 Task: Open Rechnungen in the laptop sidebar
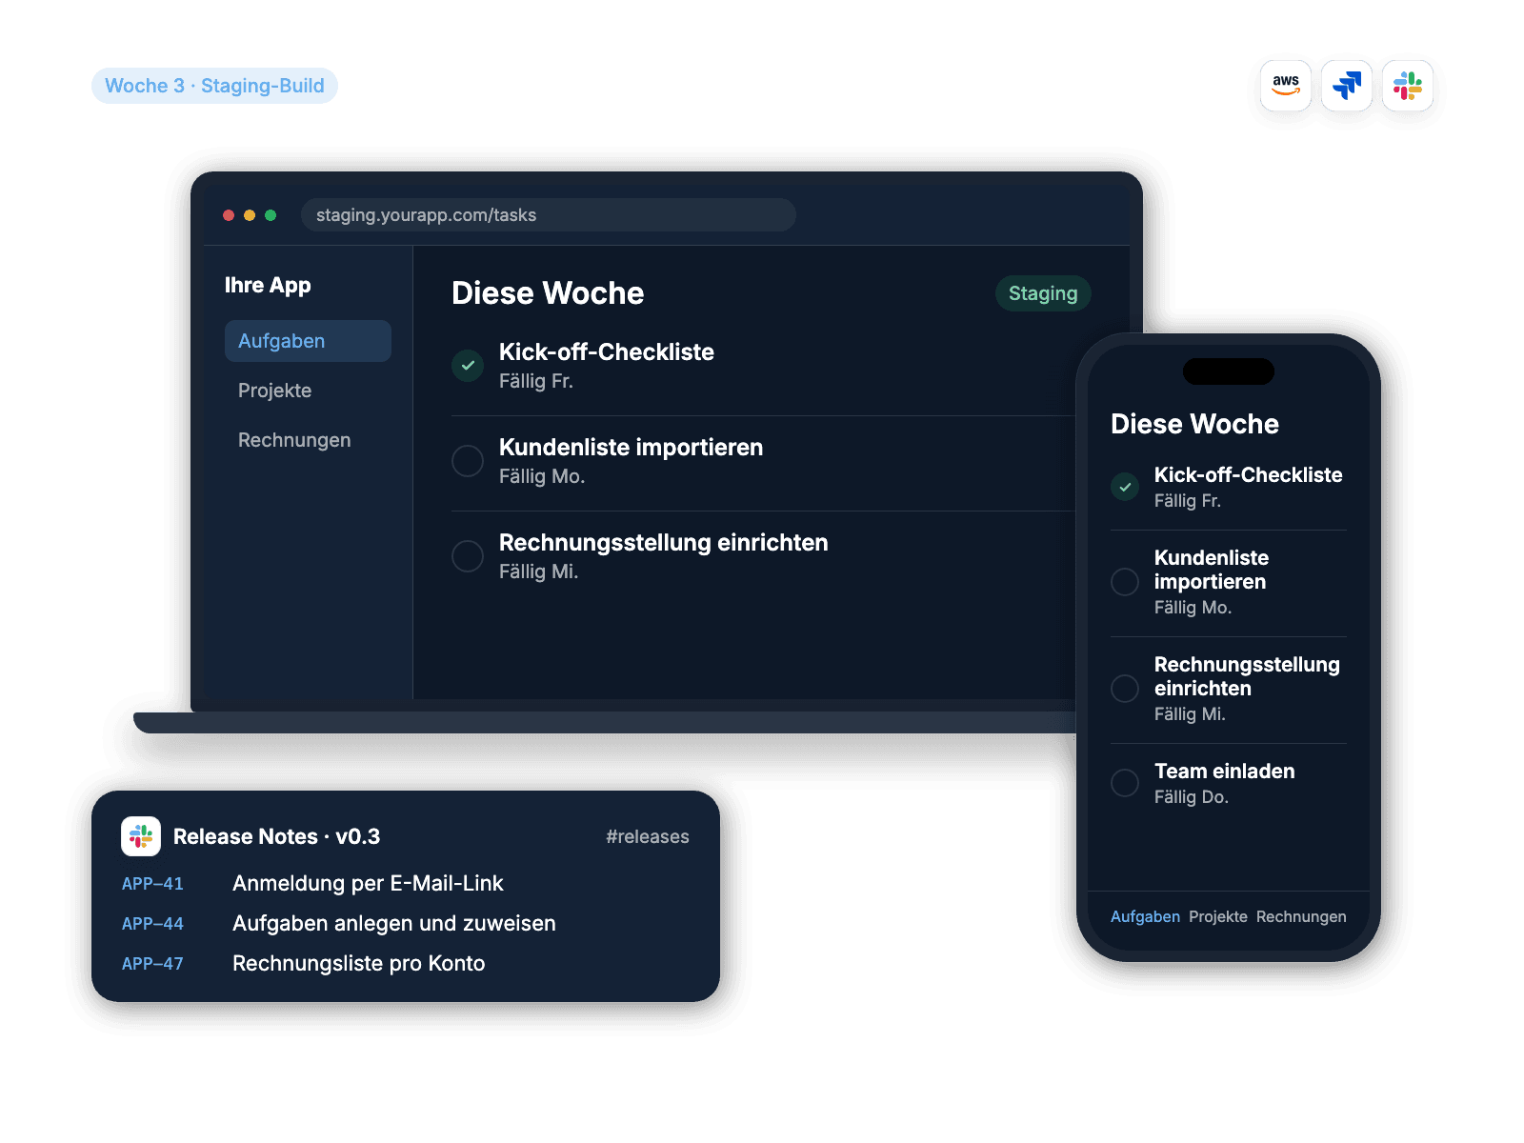tap(308, 440)
